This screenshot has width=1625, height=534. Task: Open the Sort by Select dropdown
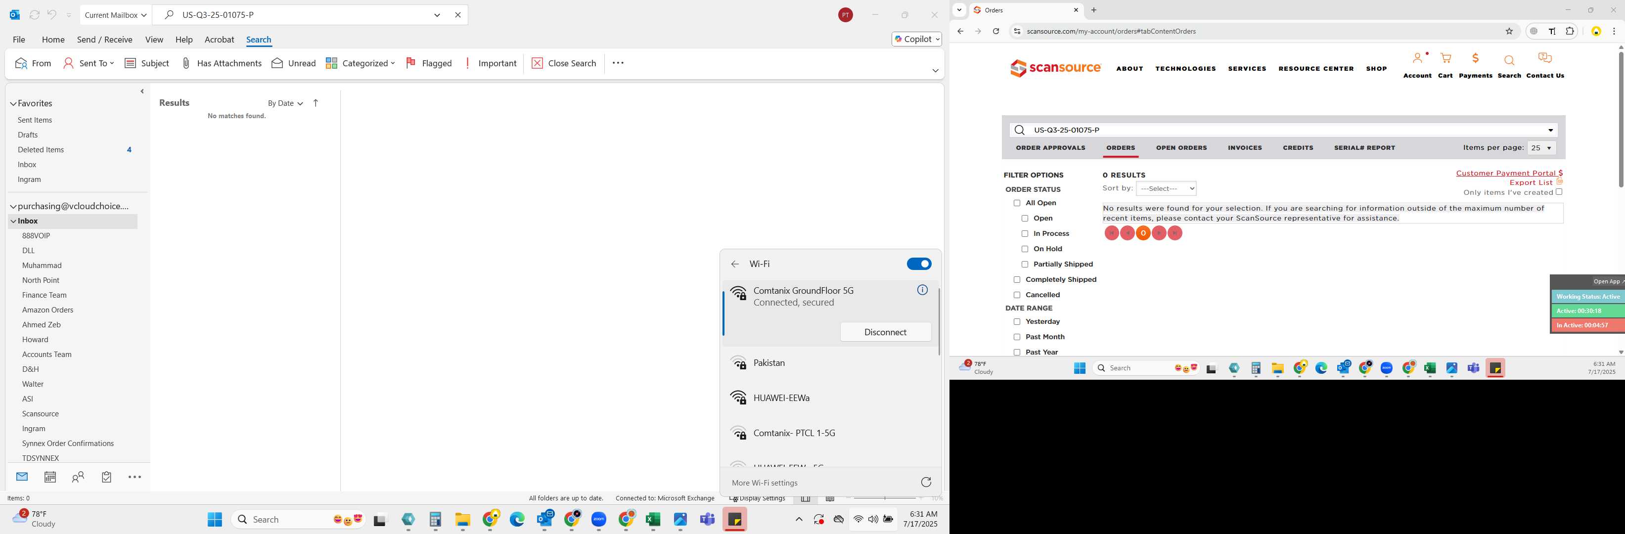pyautogui.click(x=1166, y=188)
